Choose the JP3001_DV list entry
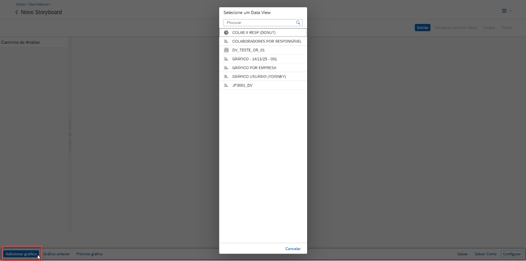The image size is (526, 261). (242, 86)
